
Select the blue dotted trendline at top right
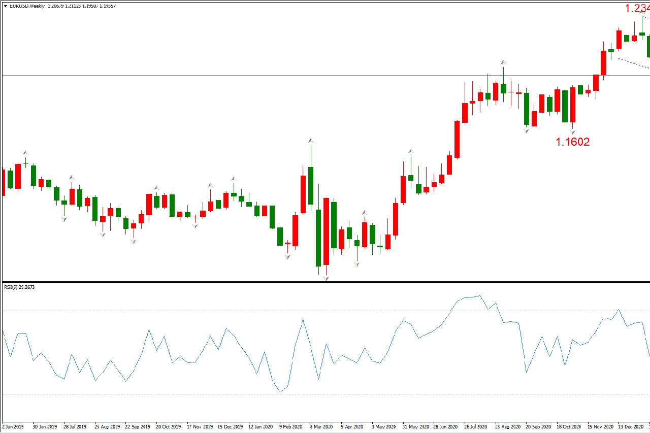(x=630, y=62)
